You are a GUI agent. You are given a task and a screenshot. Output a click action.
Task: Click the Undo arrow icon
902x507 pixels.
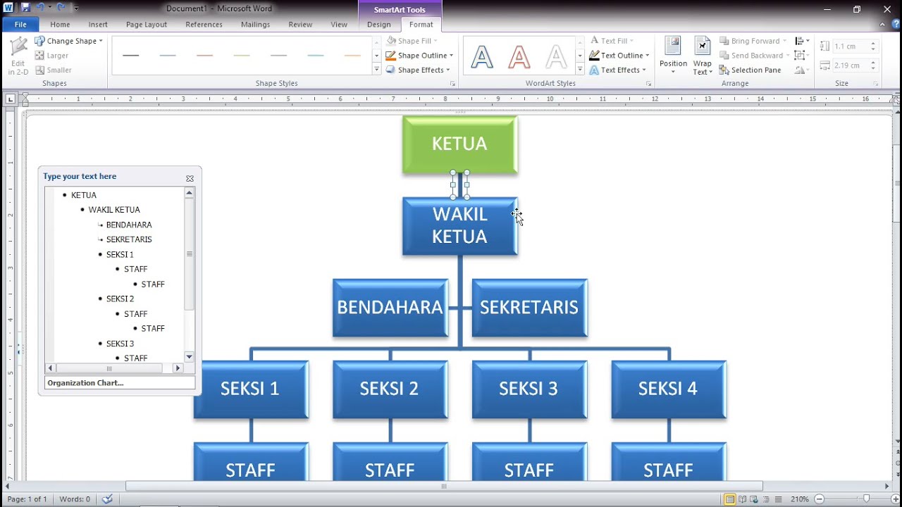[40, 8]
